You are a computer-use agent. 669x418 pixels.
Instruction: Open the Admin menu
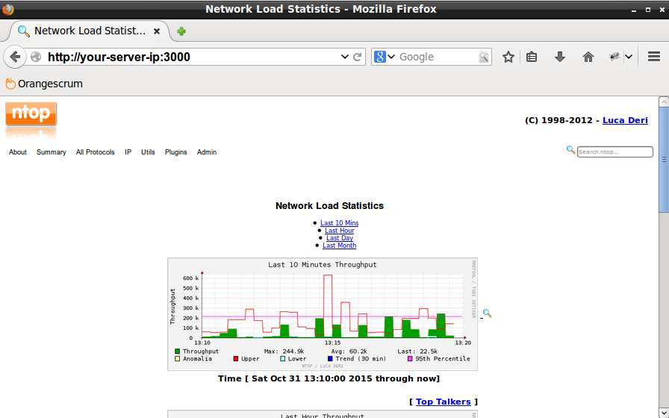click(207, 152)
